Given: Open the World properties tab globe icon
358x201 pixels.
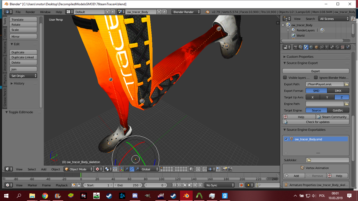Looking at the screenshot, I should [311, 47].
